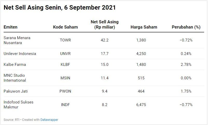Click the INDF stock code
The image size is (208, 125).
(65, 105)
